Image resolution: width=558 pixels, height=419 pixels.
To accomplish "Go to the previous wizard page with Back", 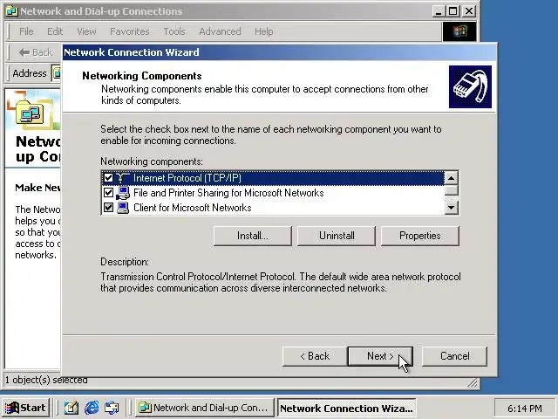I will tap(315, 356).
